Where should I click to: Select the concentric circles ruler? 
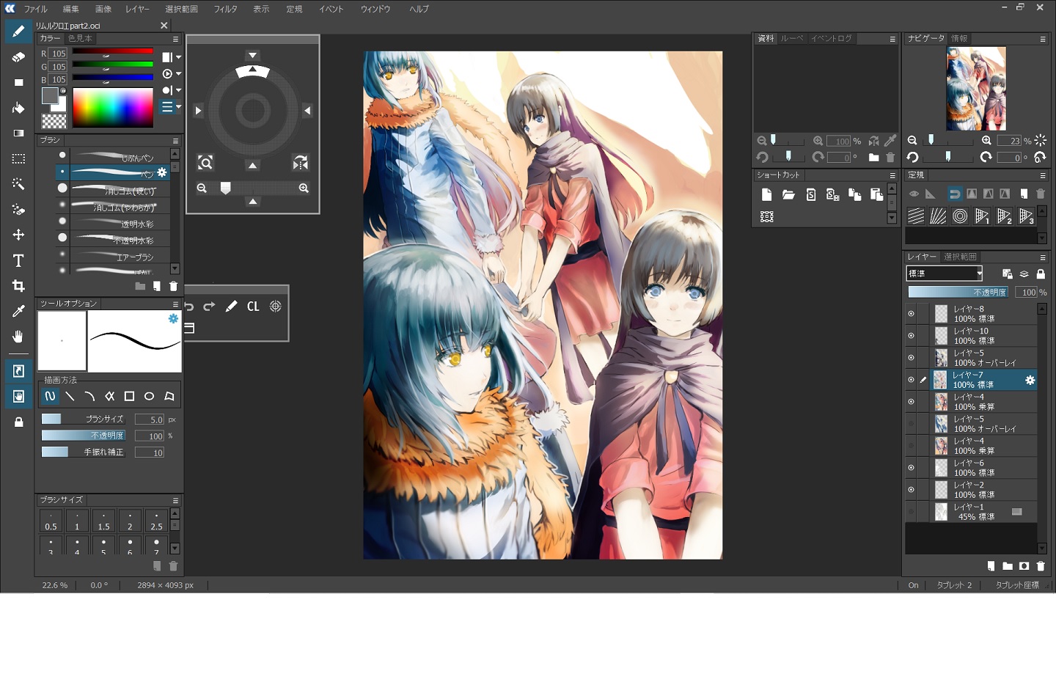(960, 216)
